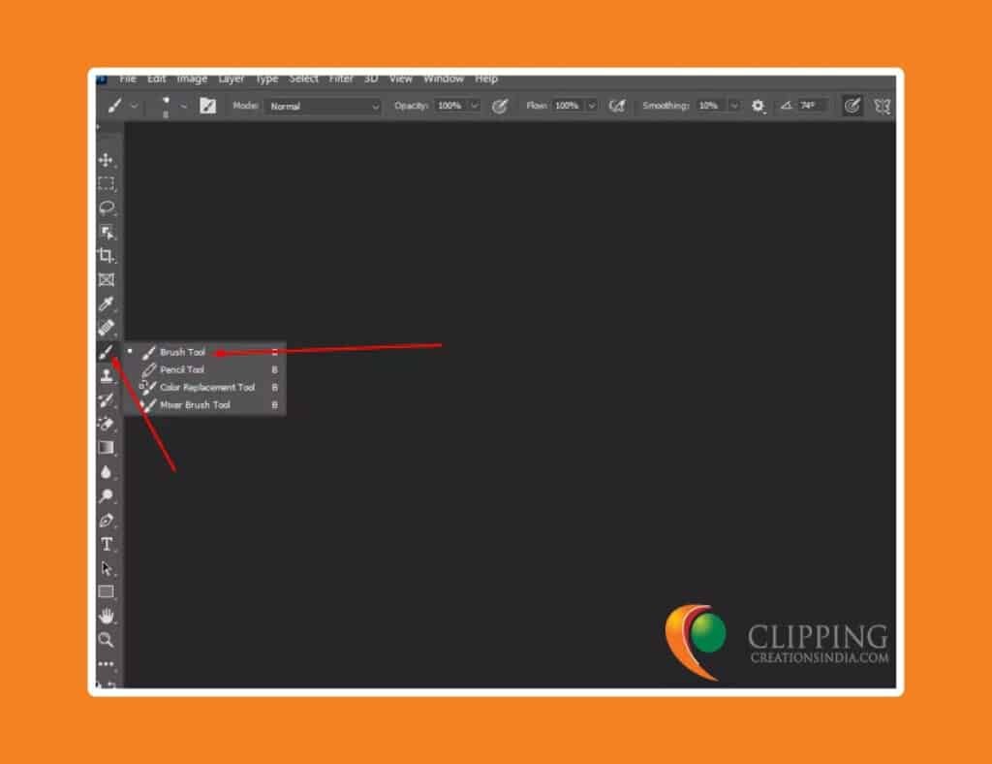Select the Hand tool
This screenshot has height=764, width=992.
108,616
